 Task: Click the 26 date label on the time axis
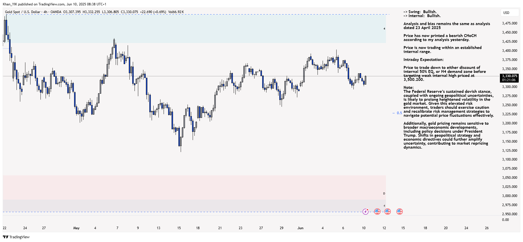[x=487, y=228]
